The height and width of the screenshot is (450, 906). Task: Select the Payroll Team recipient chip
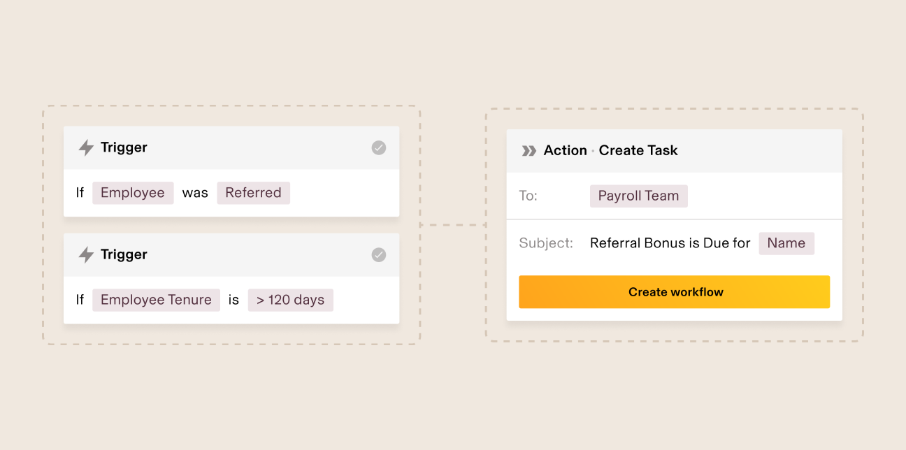pyautogui.click(x=638, y=196)
